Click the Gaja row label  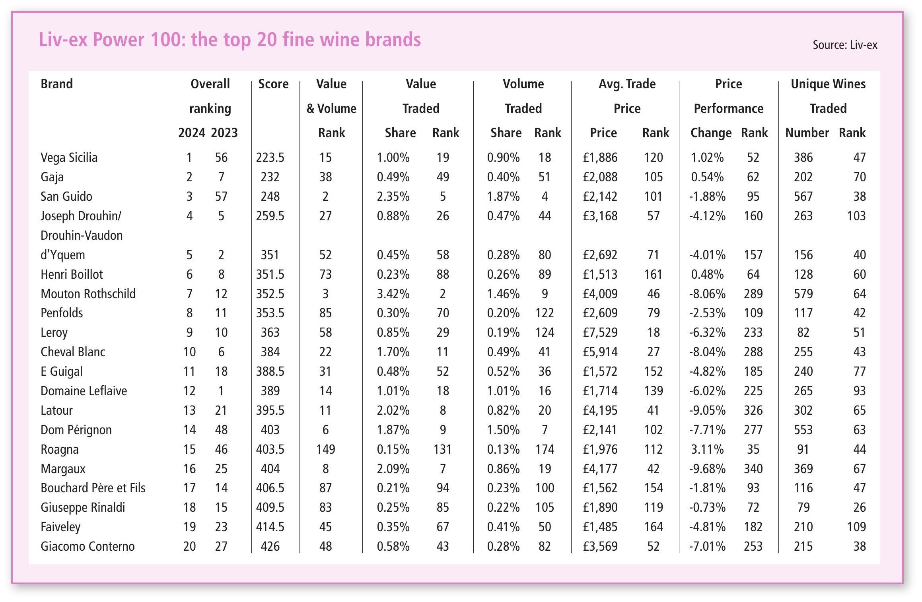point(52,177)
